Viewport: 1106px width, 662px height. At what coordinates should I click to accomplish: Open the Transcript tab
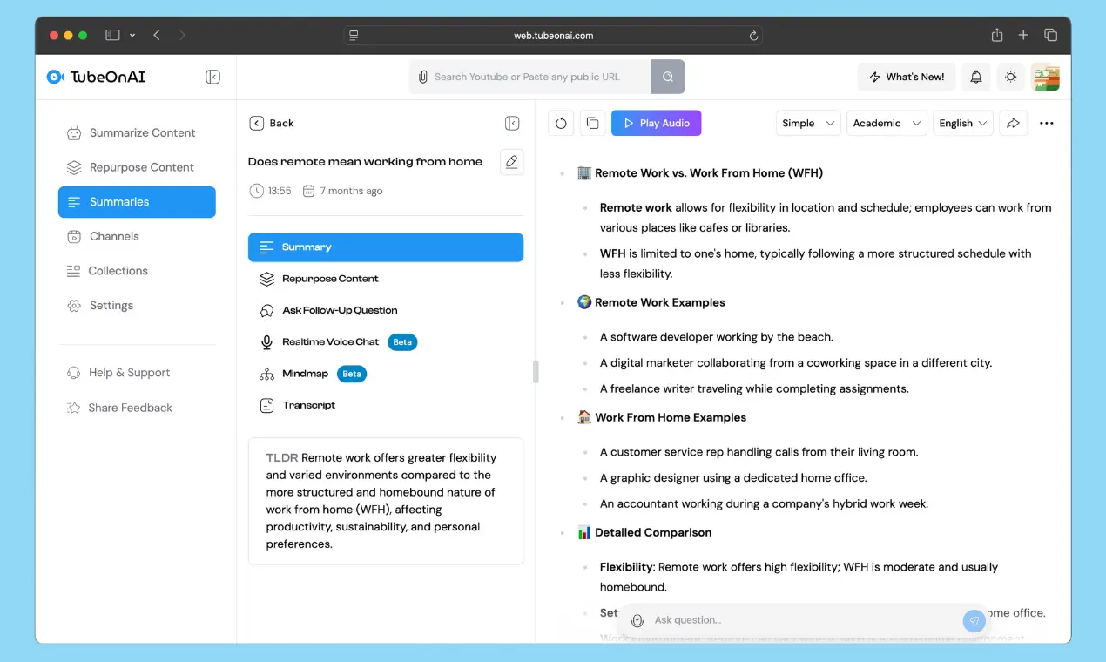pos(308,405)
